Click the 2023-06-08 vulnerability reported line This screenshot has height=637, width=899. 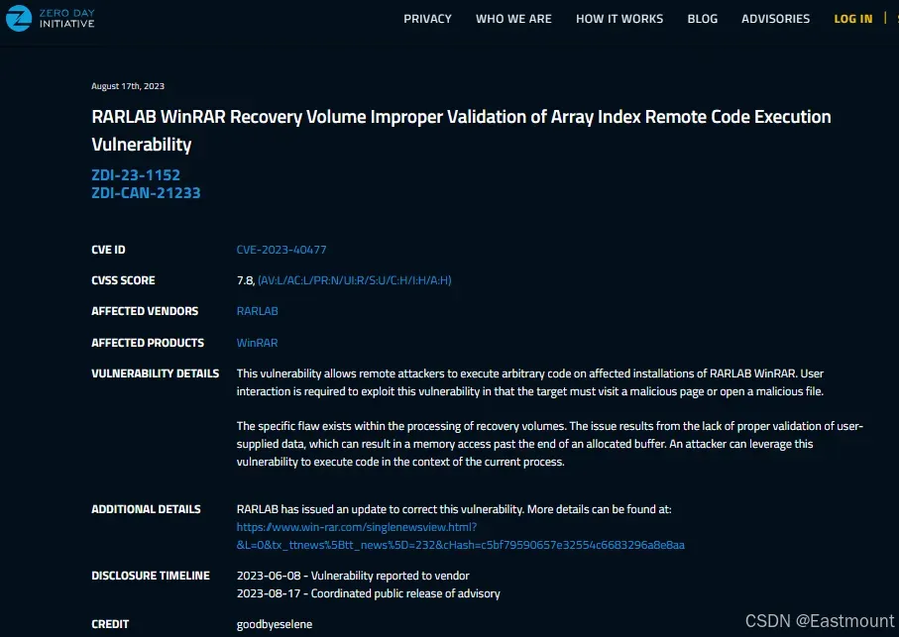(x=353, y=576)
